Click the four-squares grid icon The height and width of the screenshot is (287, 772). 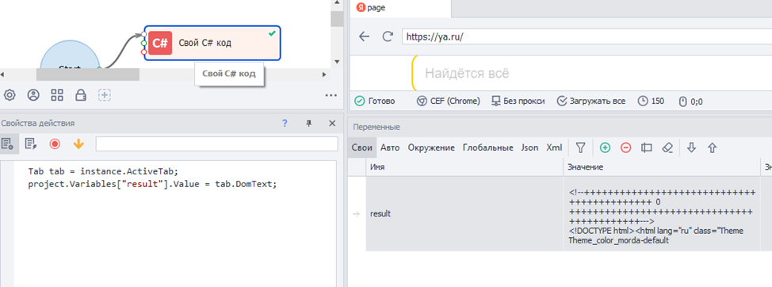[x=57, y=95]
